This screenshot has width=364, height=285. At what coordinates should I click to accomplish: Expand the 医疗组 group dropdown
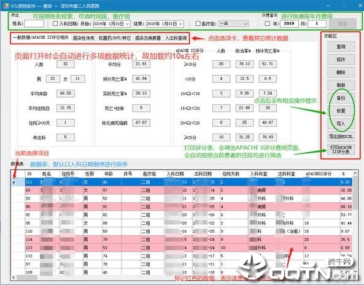coord(246,24)
